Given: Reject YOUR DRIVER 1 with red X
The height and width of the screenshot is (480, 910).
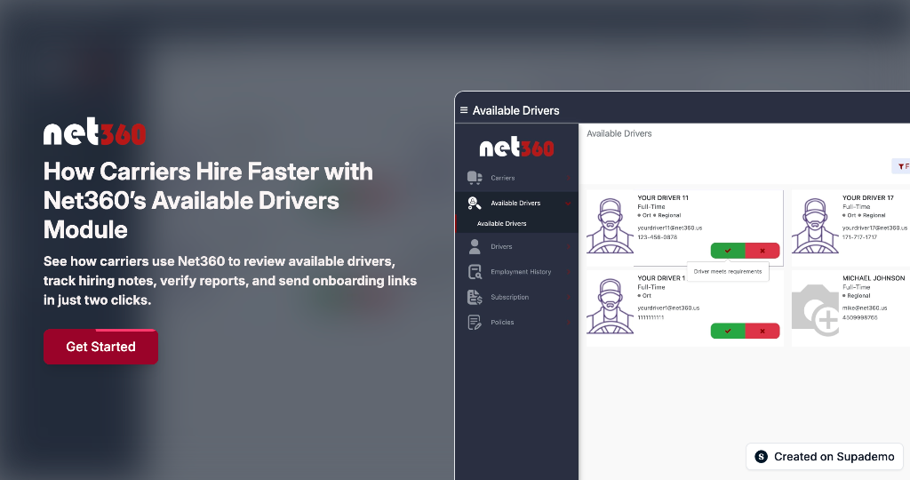Looking at the screenshot, I should click(762, 331).
